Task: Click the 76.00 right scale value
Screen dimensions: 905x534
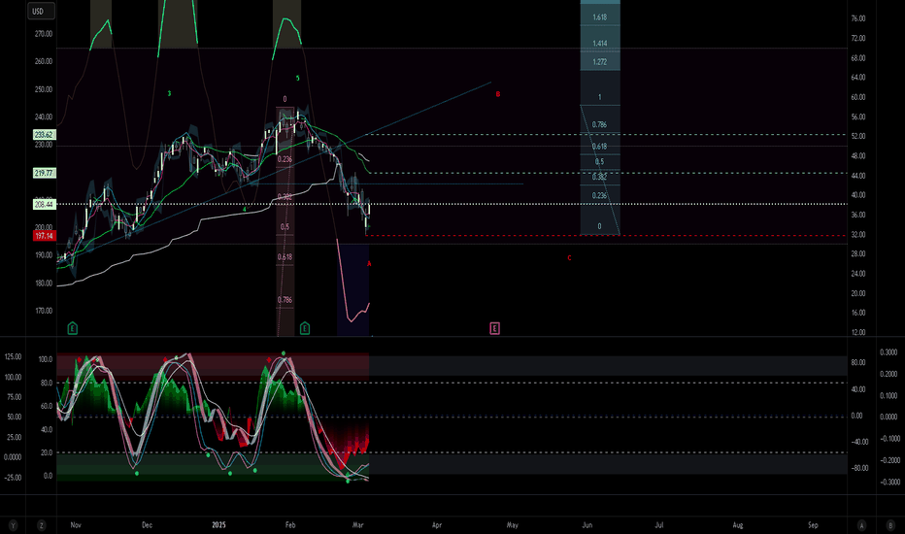Action: (858, 18)
